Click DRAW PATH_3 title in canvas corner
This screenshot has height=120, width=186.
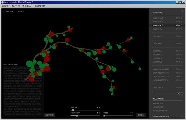pyautogui.click(x=14, y=11)
